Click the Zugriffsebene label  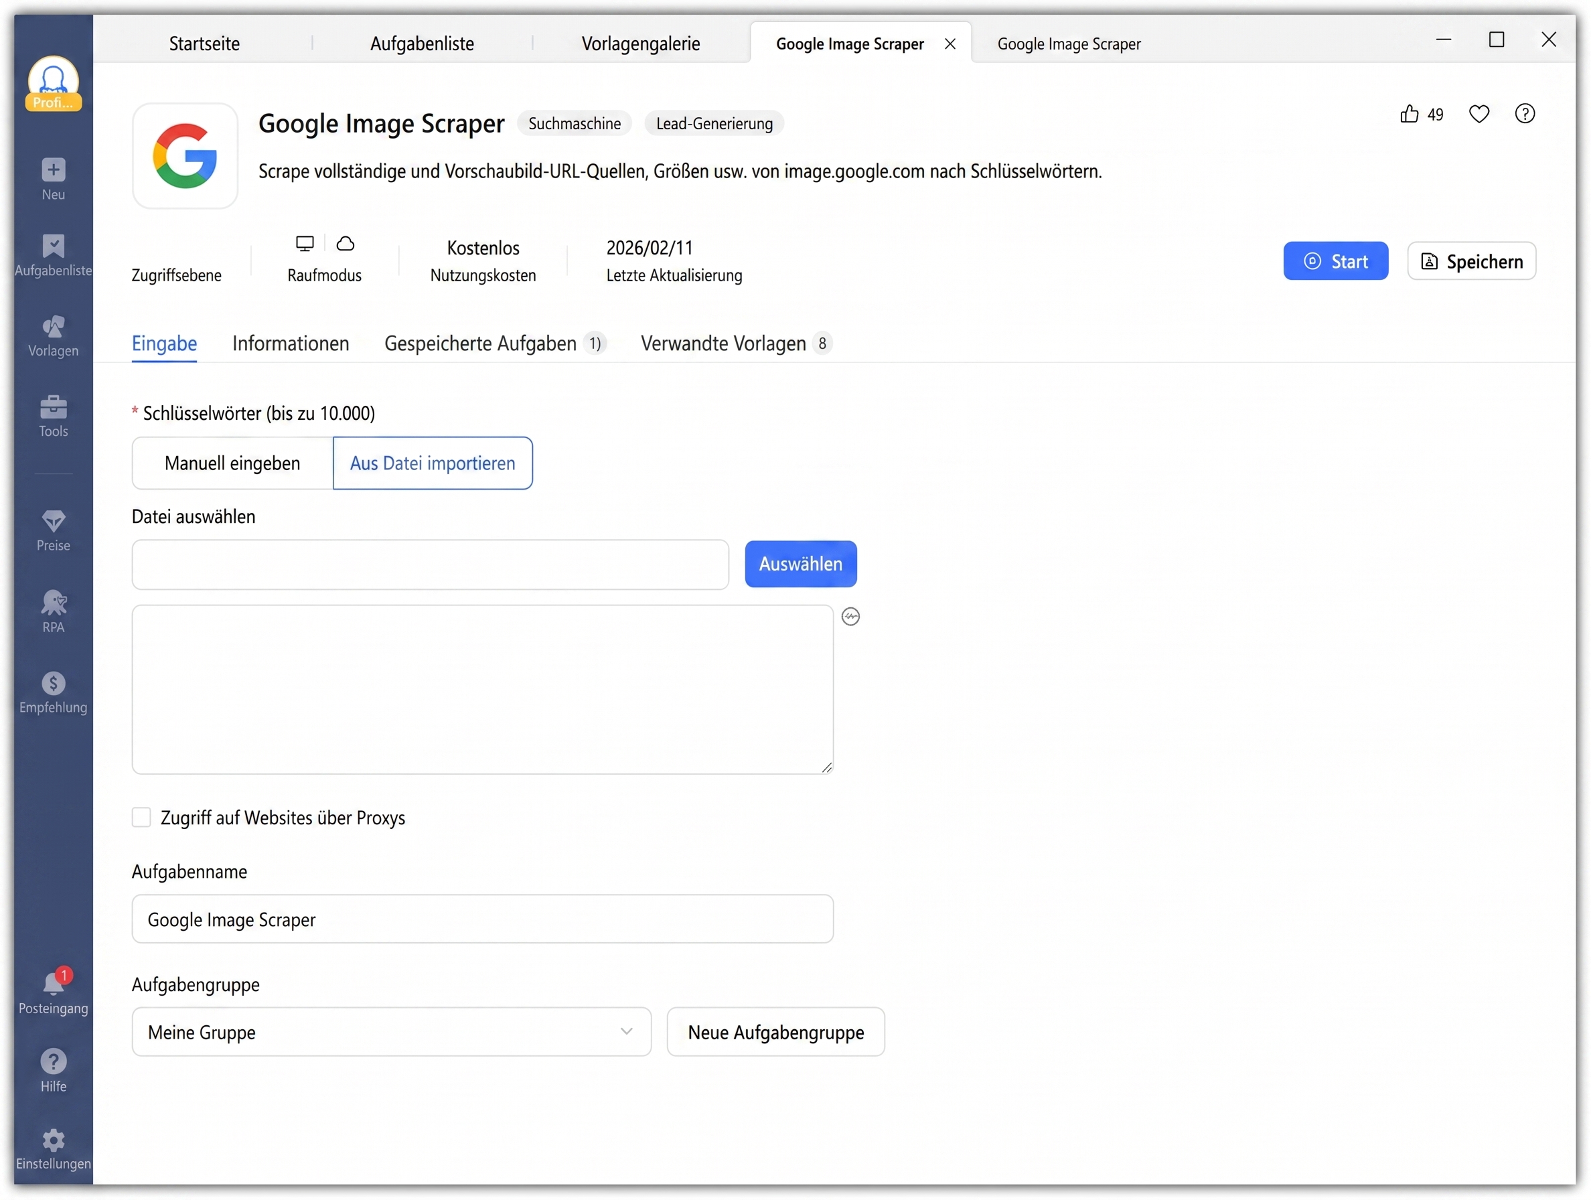point(176,275)
